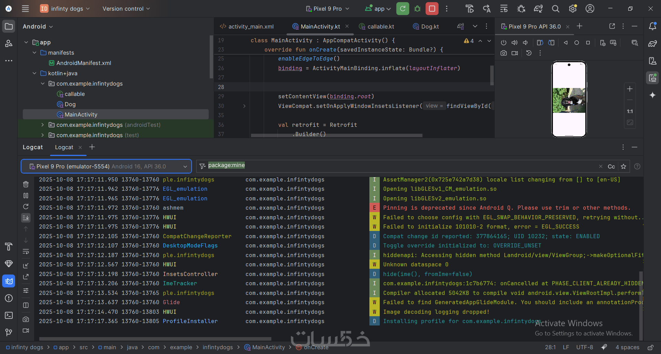The image size is (661, 354).
Task: Open the main hamburger menu
Action: coord(25,9)
